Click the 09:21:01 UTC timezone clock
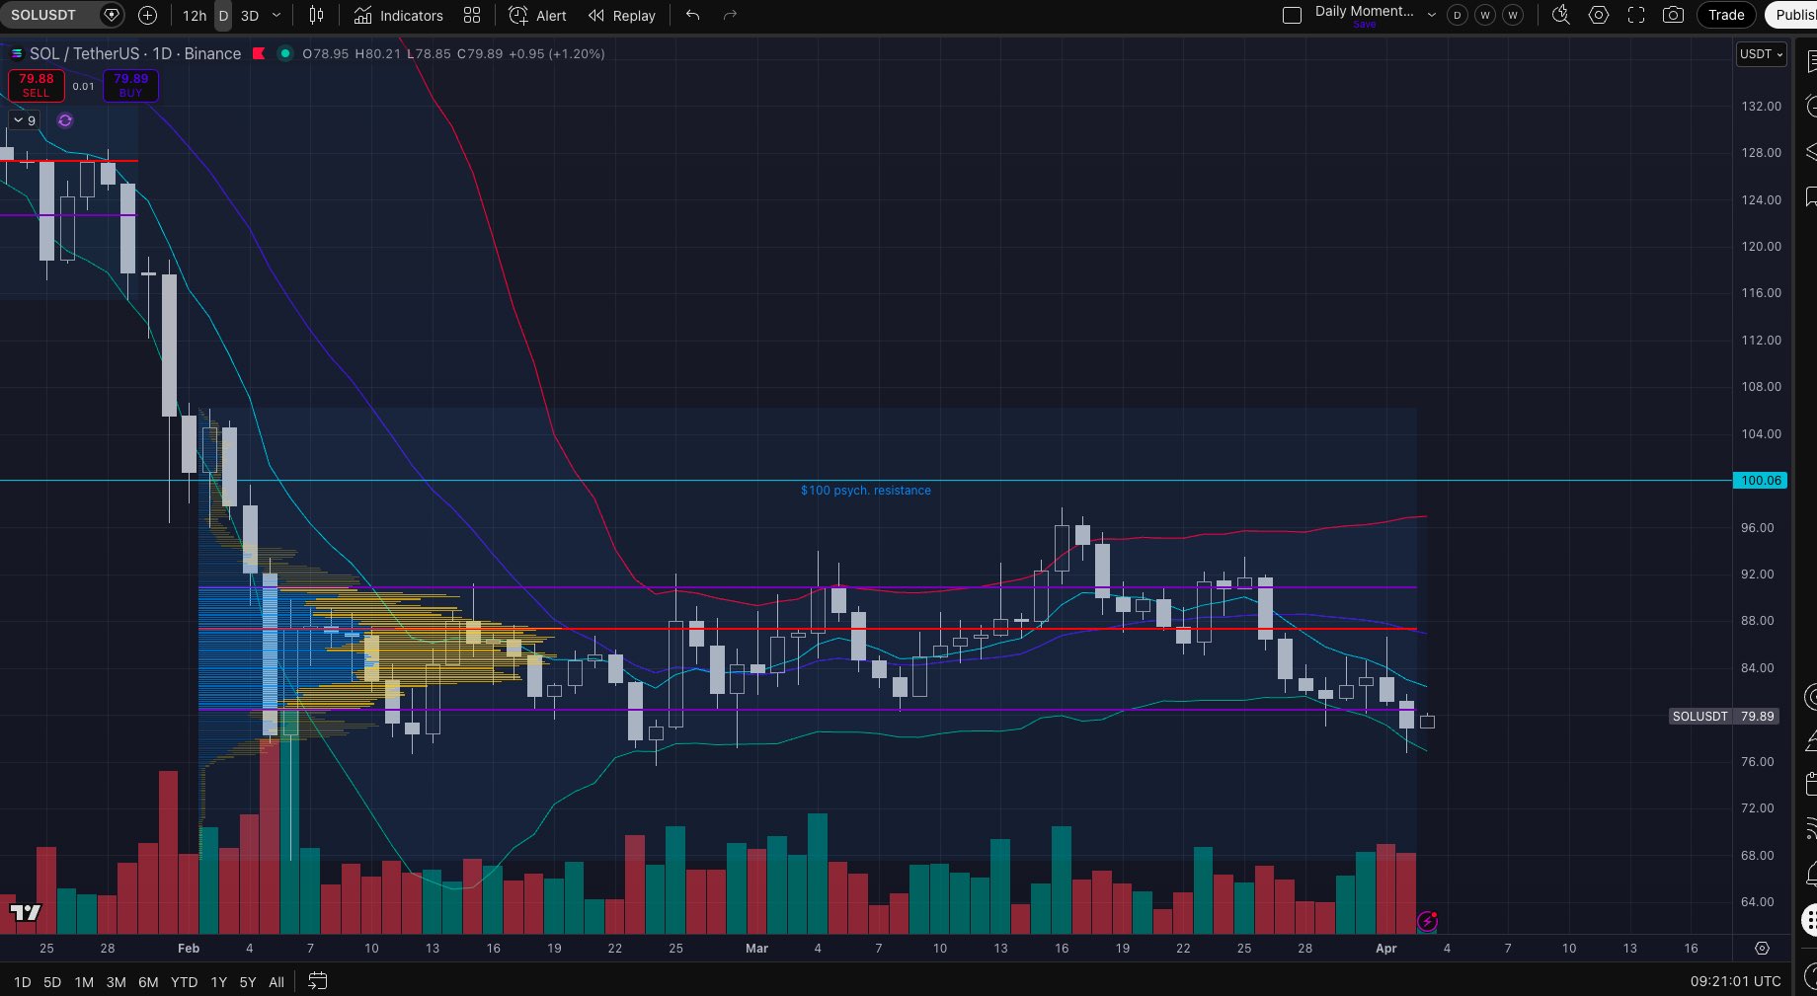The width and height of the screenshot is (1817, 996). pyautogui.click(x=1735, y=981)
